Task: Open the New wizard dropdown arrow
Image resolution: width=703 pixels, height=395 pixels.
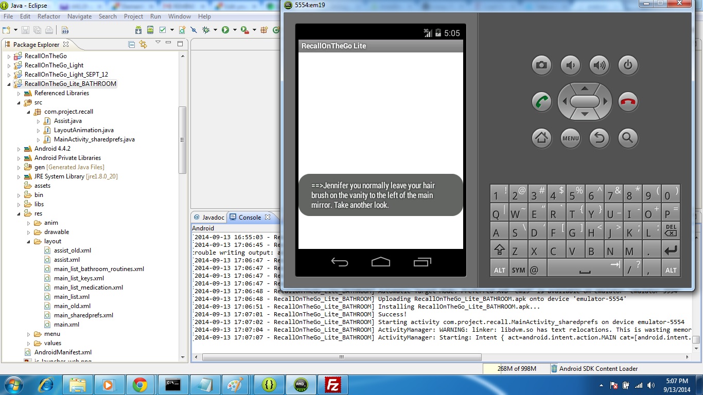Action: (15, 30)
